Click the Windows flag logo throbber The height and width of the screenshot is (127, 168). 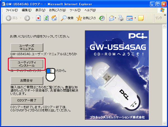pos(162,10)
